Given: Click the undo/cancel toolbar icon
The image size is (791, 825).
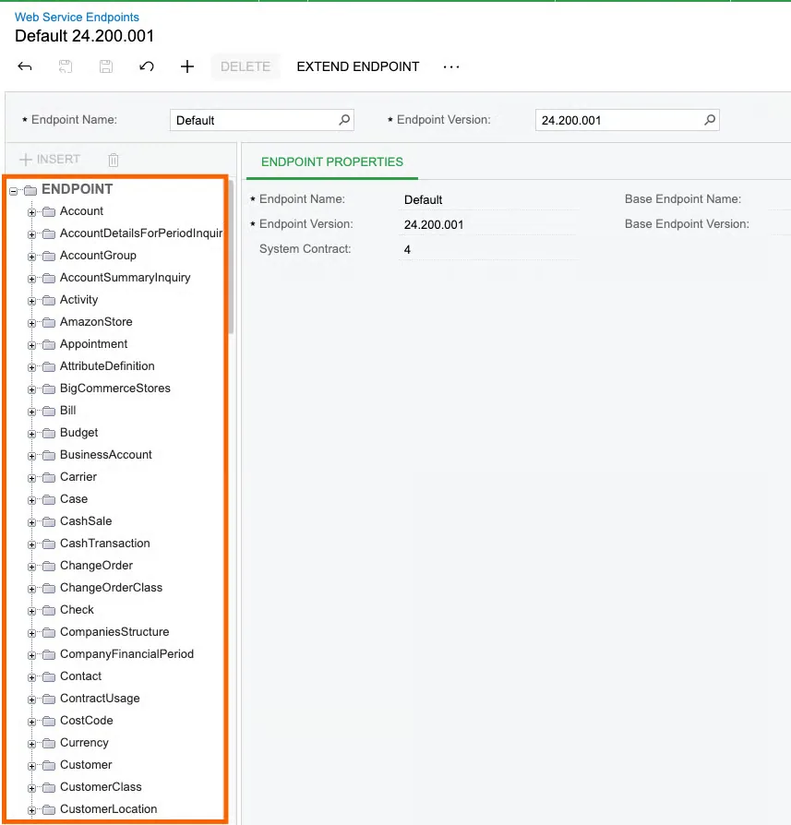Looking at the screenshot, I should pyautogui.click(x=147, y=66).
